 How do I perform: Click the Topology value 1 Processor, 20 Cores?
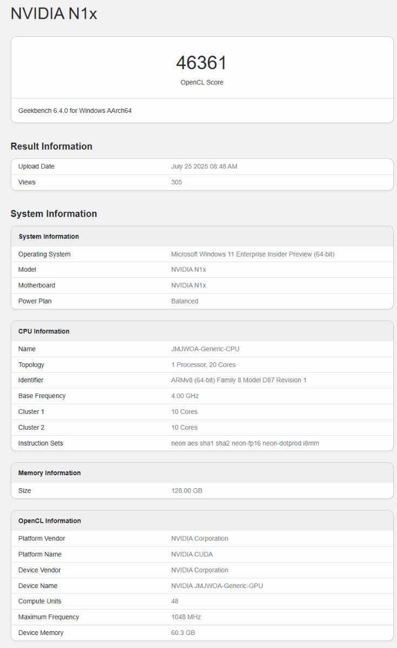coord(203,364)
